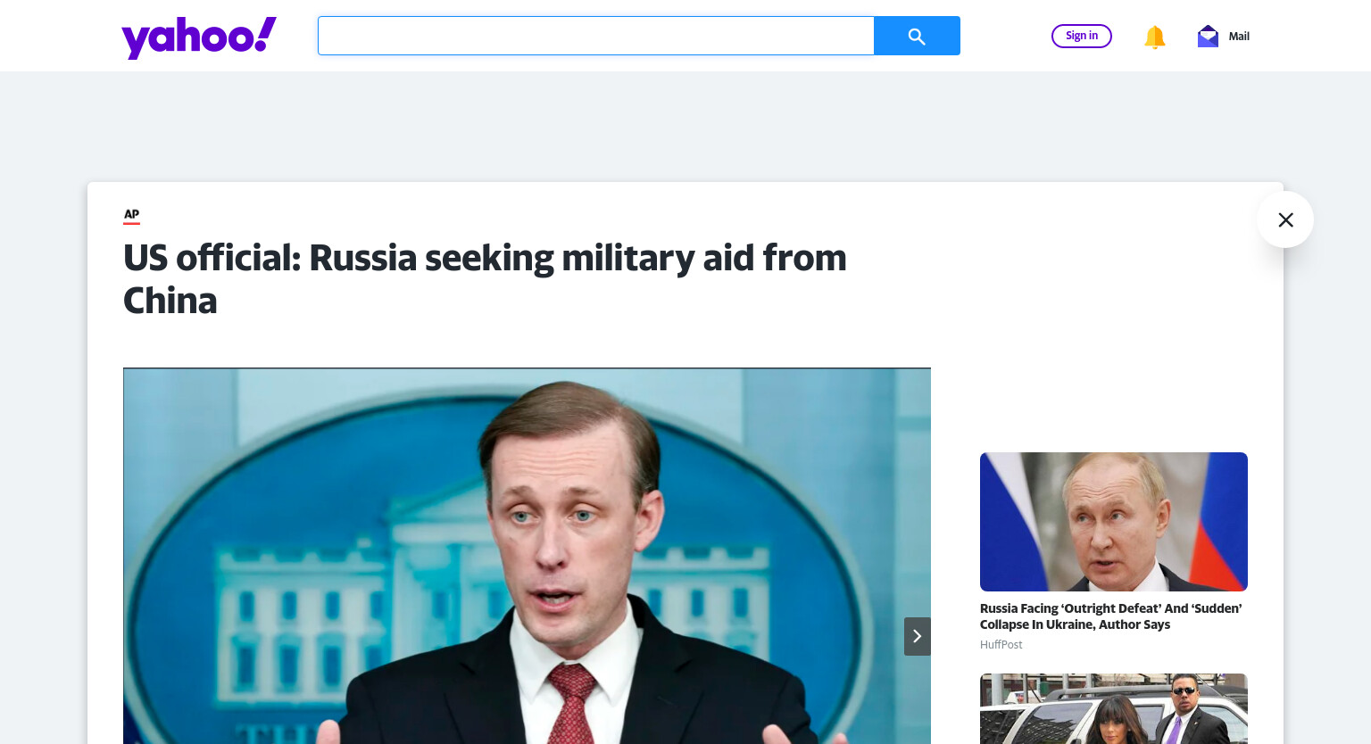
Task: Click the AP source logo
Action: pyautogui.click(x=131, y=215)
